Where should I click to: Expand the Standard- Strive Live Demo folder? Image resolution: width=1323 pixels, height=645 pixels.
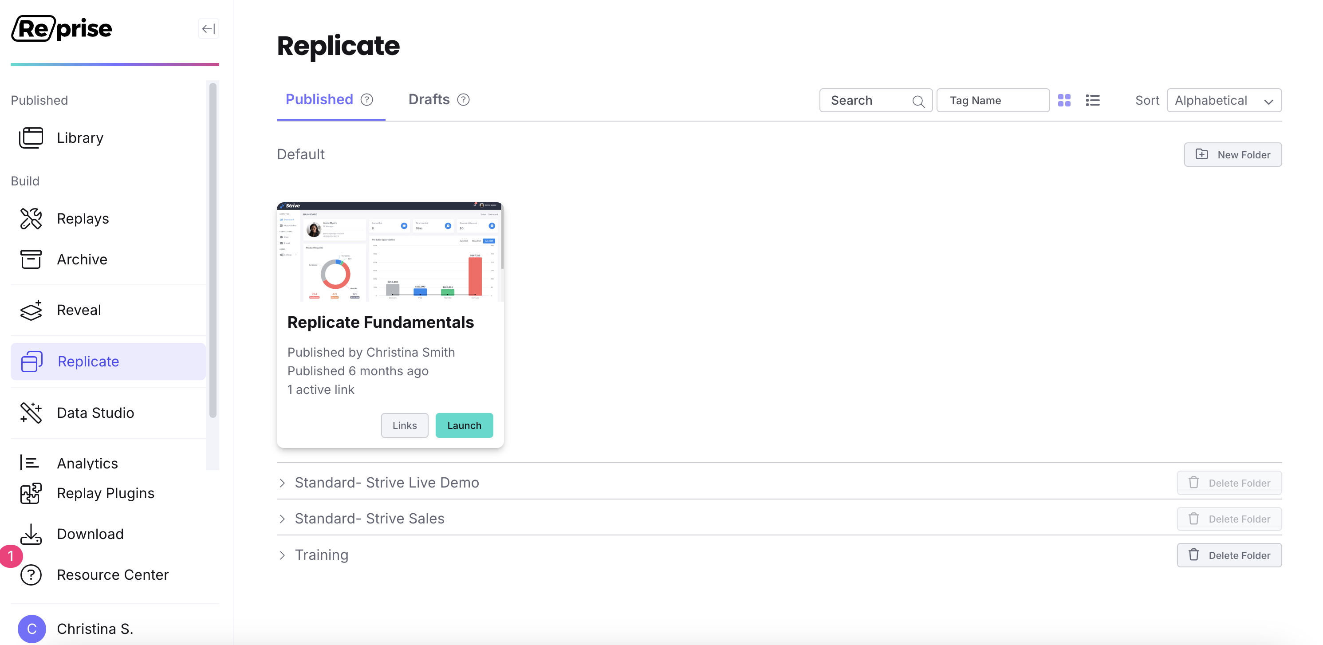tap(282, 483)
